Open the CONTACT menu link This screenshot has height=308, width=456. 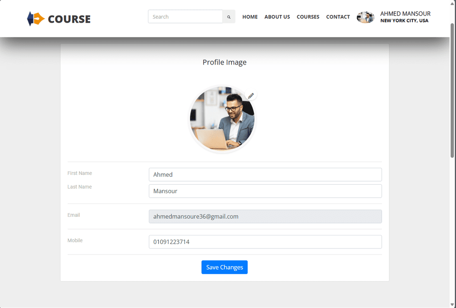click(338, 17)
